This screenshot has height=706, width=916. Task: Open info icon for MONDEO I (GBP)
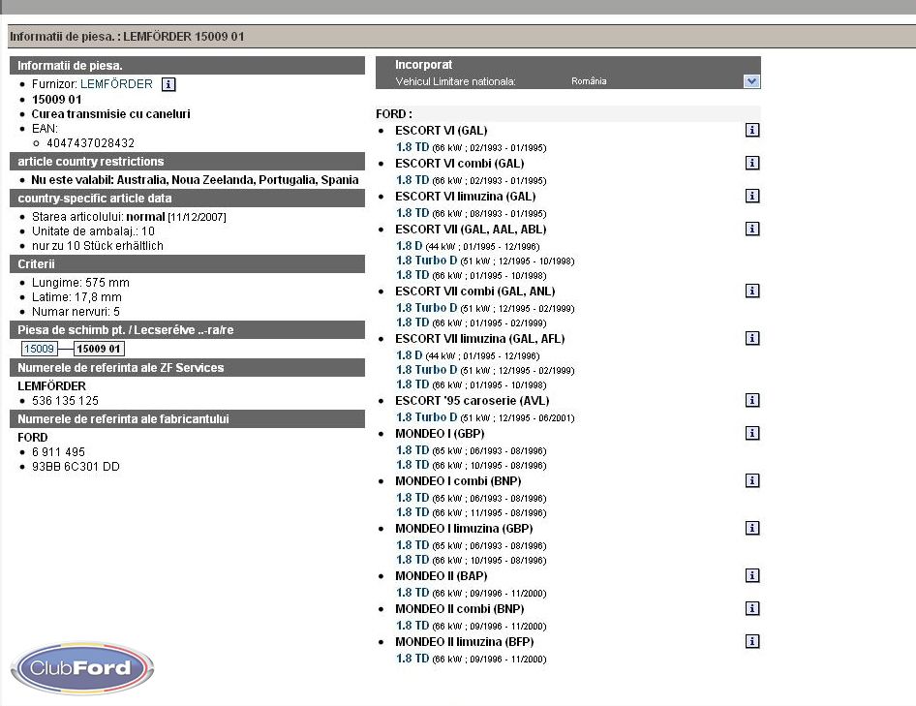click(x=752, y=434)
